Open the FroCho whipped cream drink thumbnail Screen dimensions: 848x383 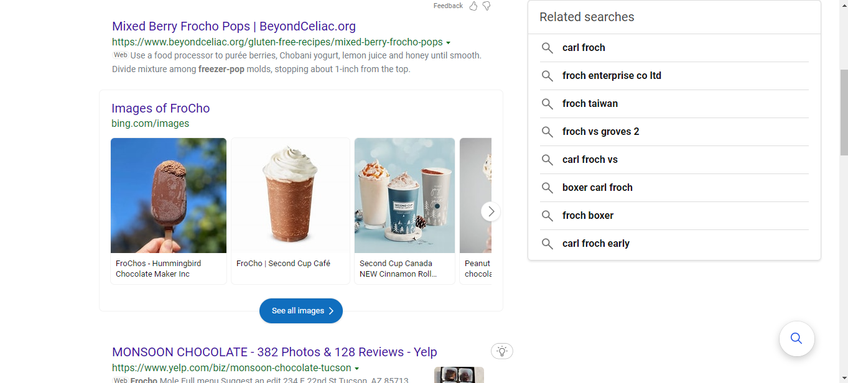[291, 195]
